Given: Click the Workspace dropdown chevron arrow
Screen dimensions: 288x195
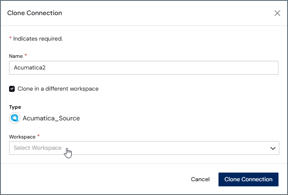Looking at the screenshot, I should (273, 148).
